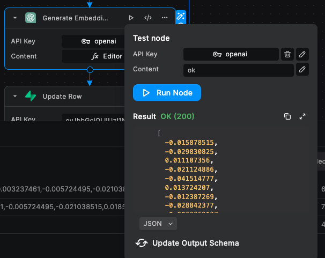Click the Run Node button
Image resolution: width=325 pixels, height=258 pixels.
pyautogui.click(x=167, y=93)
